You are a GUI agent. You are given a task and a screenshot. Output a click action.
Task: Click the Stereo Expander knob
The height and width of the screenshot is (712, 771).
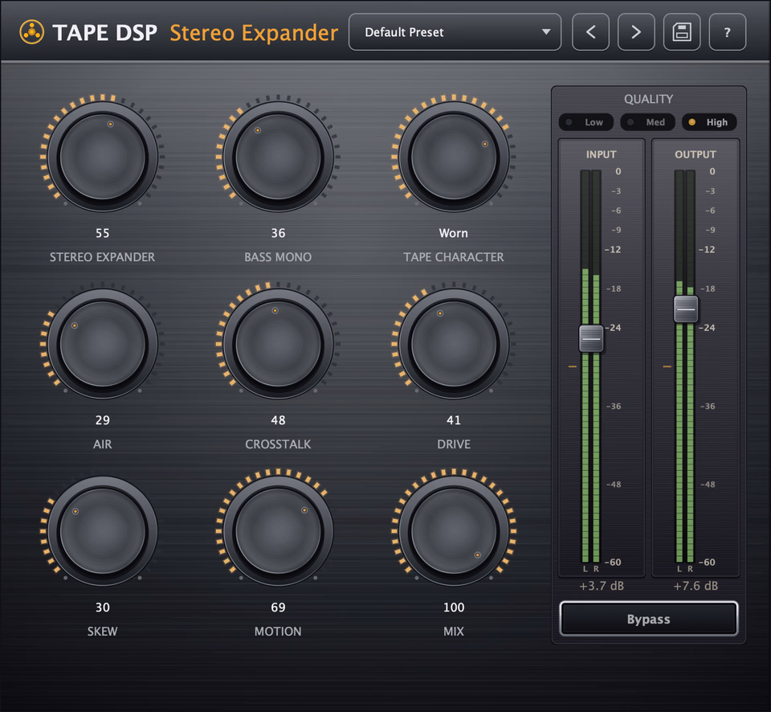pos(102,157)
